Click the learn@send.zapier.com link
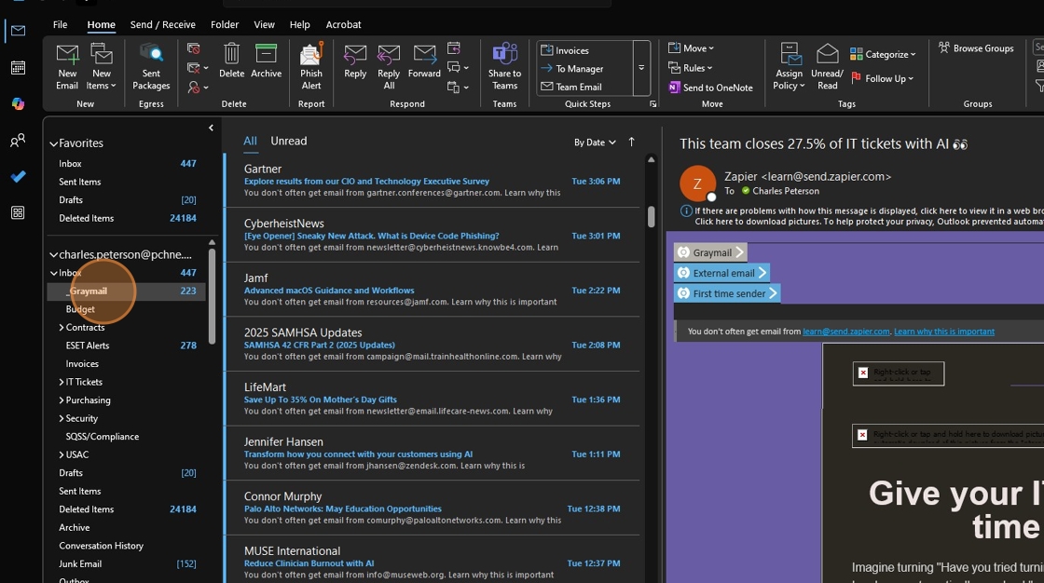This screenshot has height=583, width=1044. click(845, 332)
